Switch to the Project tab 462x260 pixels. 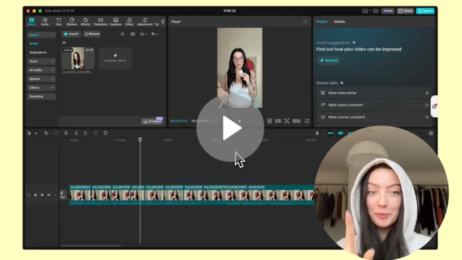tap(322, 22)
